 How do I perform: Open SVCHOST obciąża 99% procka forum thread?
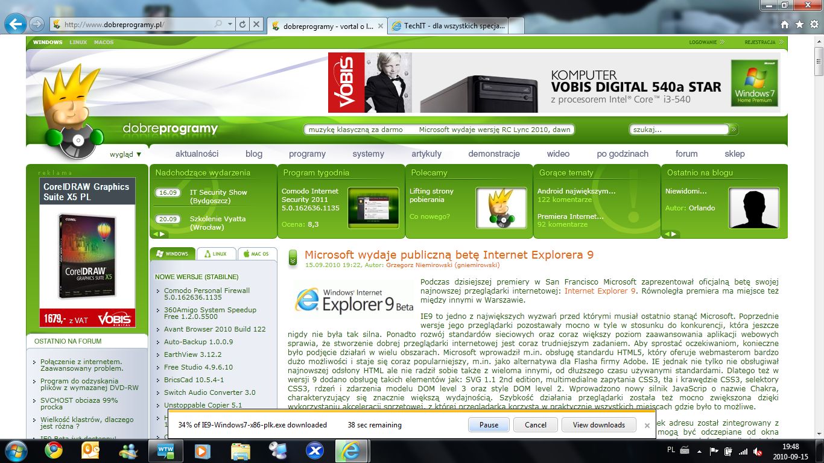79,403
